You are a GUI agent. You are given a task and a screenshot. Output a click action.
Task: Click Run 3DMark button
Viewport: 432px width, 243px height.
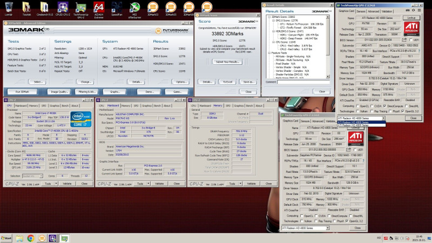(x=22, y=92)
